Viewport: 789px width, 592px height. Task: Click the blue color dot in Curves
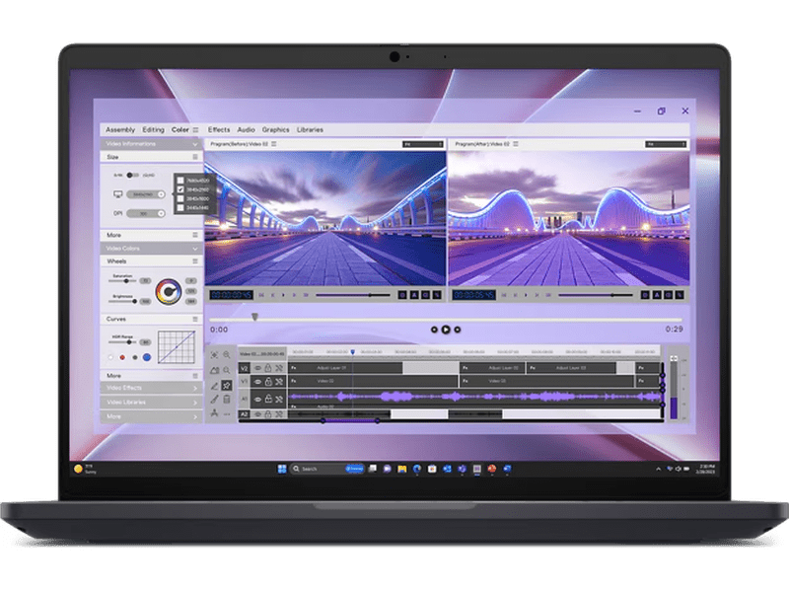click(x=147, y=356)
